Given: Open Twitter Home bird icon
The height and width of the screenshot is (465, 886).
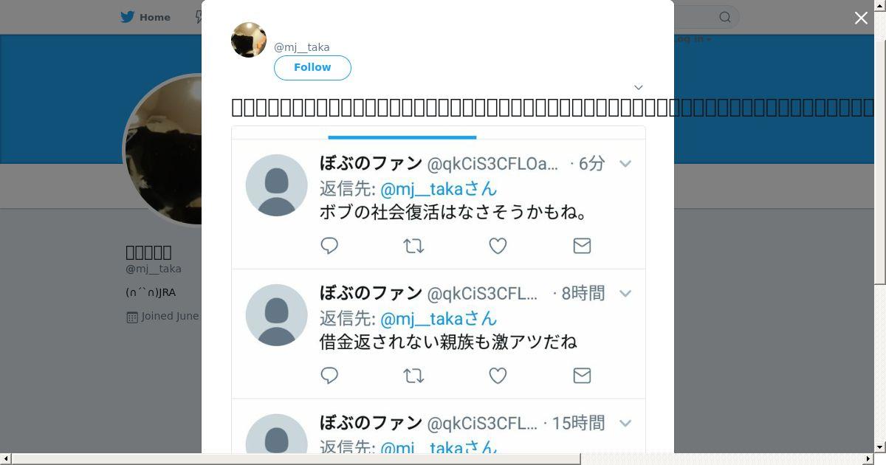Looking at the screenshot, I should coord(128,17).
